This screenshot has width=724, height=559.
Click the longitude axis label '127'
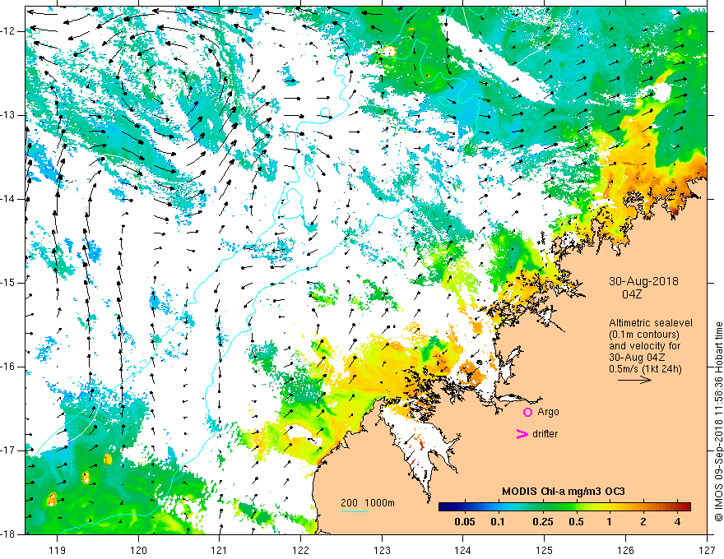point(707,550)
